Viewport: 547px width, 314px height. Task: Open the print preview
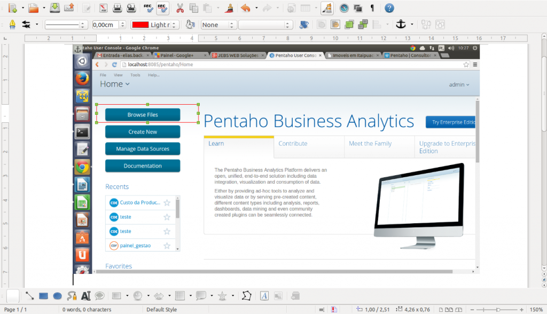131,8
